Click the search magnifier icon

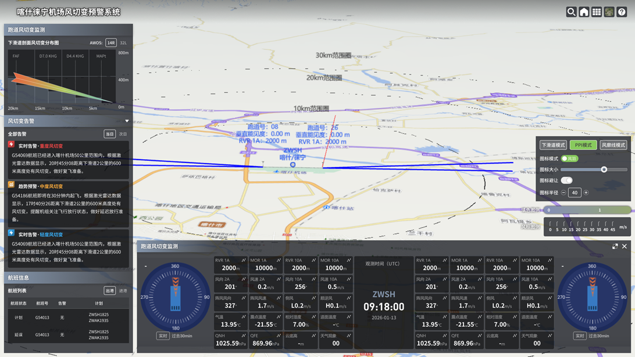[x=572, y=12]
